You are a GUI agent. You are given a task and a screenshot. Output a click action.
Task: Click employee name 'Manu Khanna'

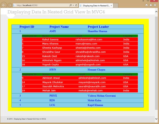50,44
